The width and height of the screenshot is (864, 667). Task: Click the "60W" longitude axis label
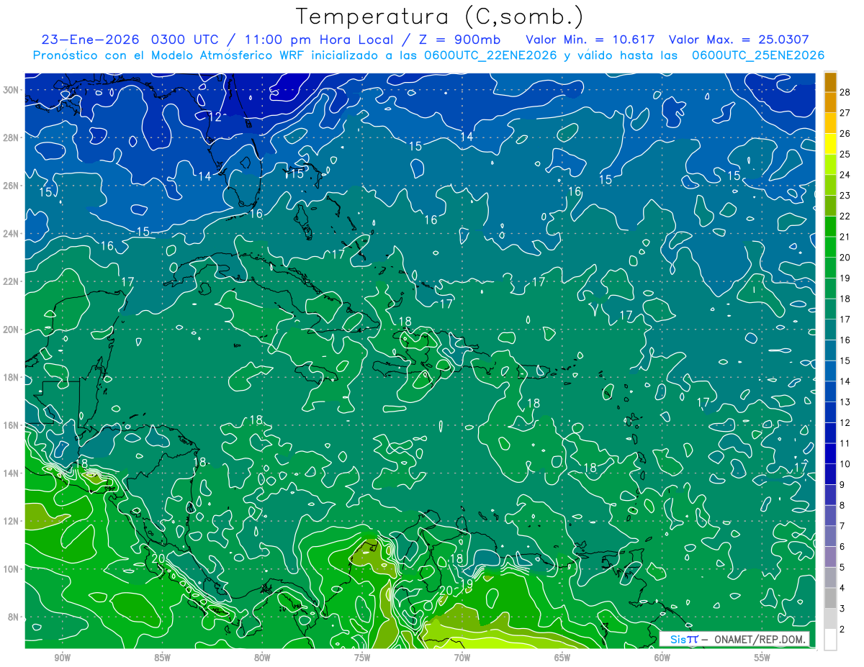(662, 658)
